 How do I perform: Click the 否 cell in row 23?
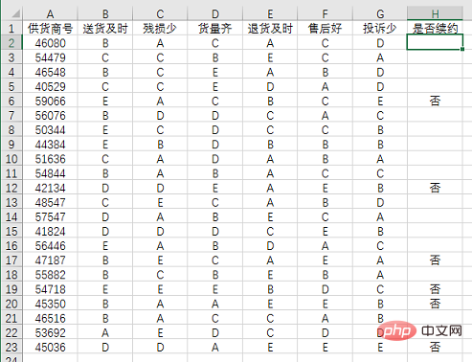click(x=435, y=348)
